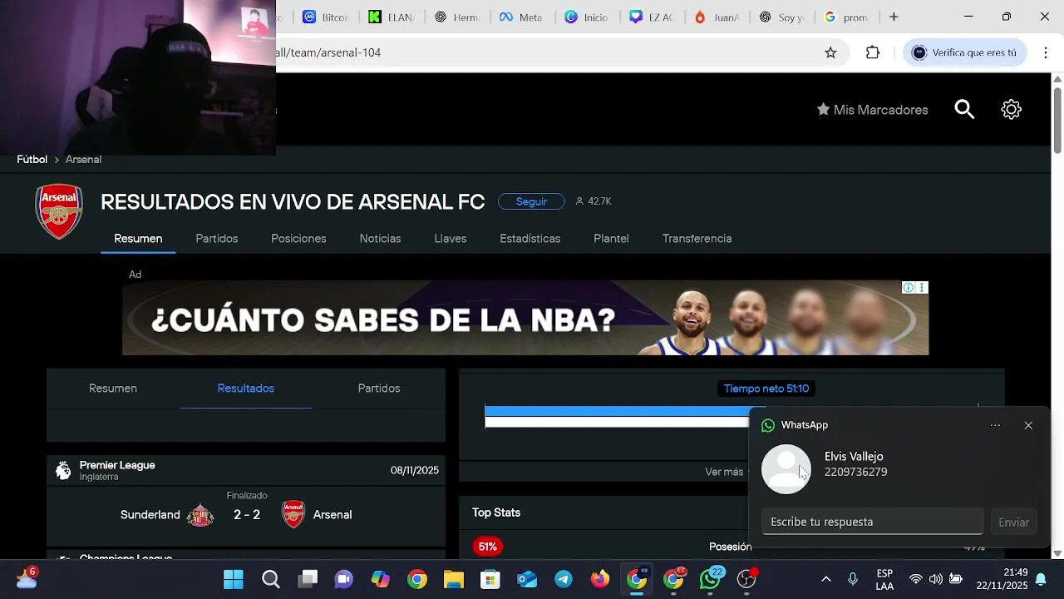Click the Ver más link
The width and height of the screenshot is (1064, 599).
point(724,472)
